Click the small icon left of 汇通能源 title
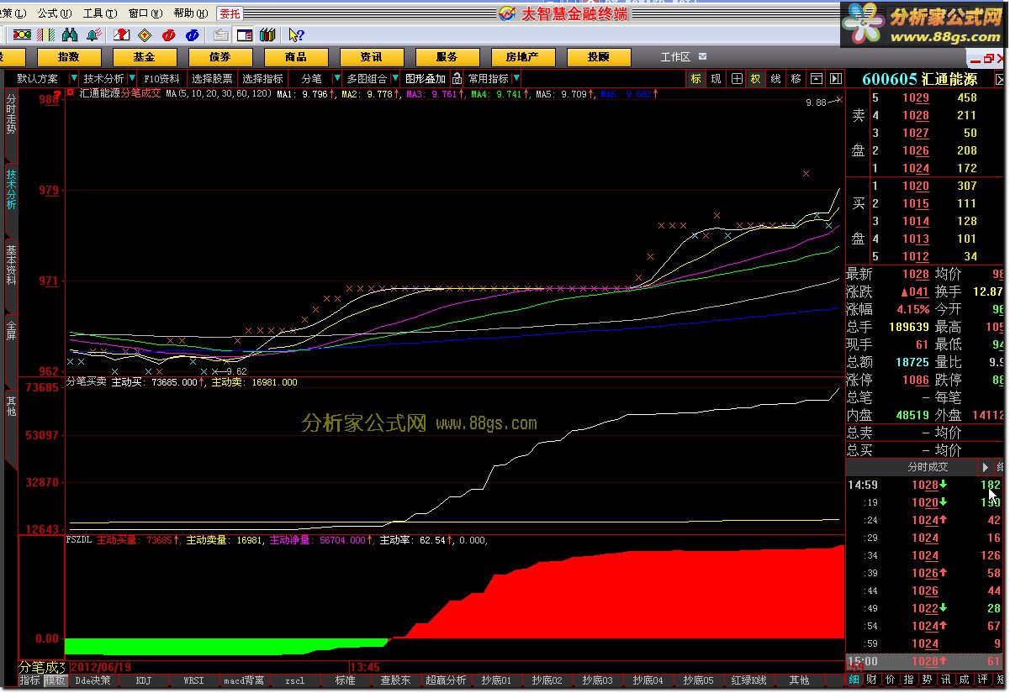Viewport: 1010px width, 693px height. tap(71, 92)
